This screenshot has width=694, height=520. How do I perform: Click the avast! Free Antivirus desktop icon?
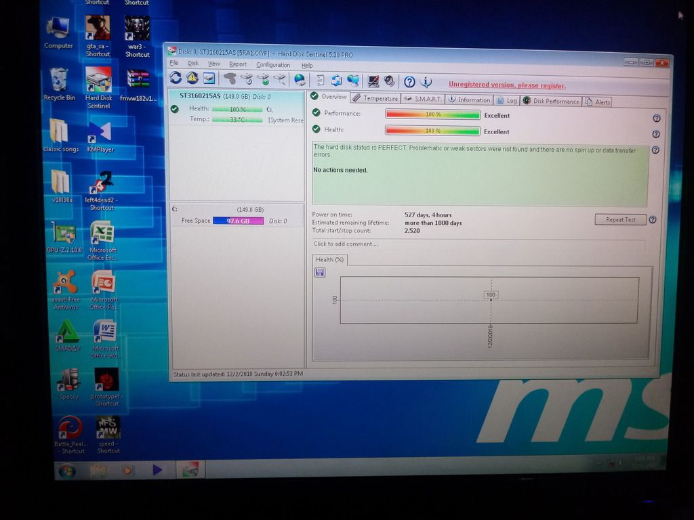66,290
